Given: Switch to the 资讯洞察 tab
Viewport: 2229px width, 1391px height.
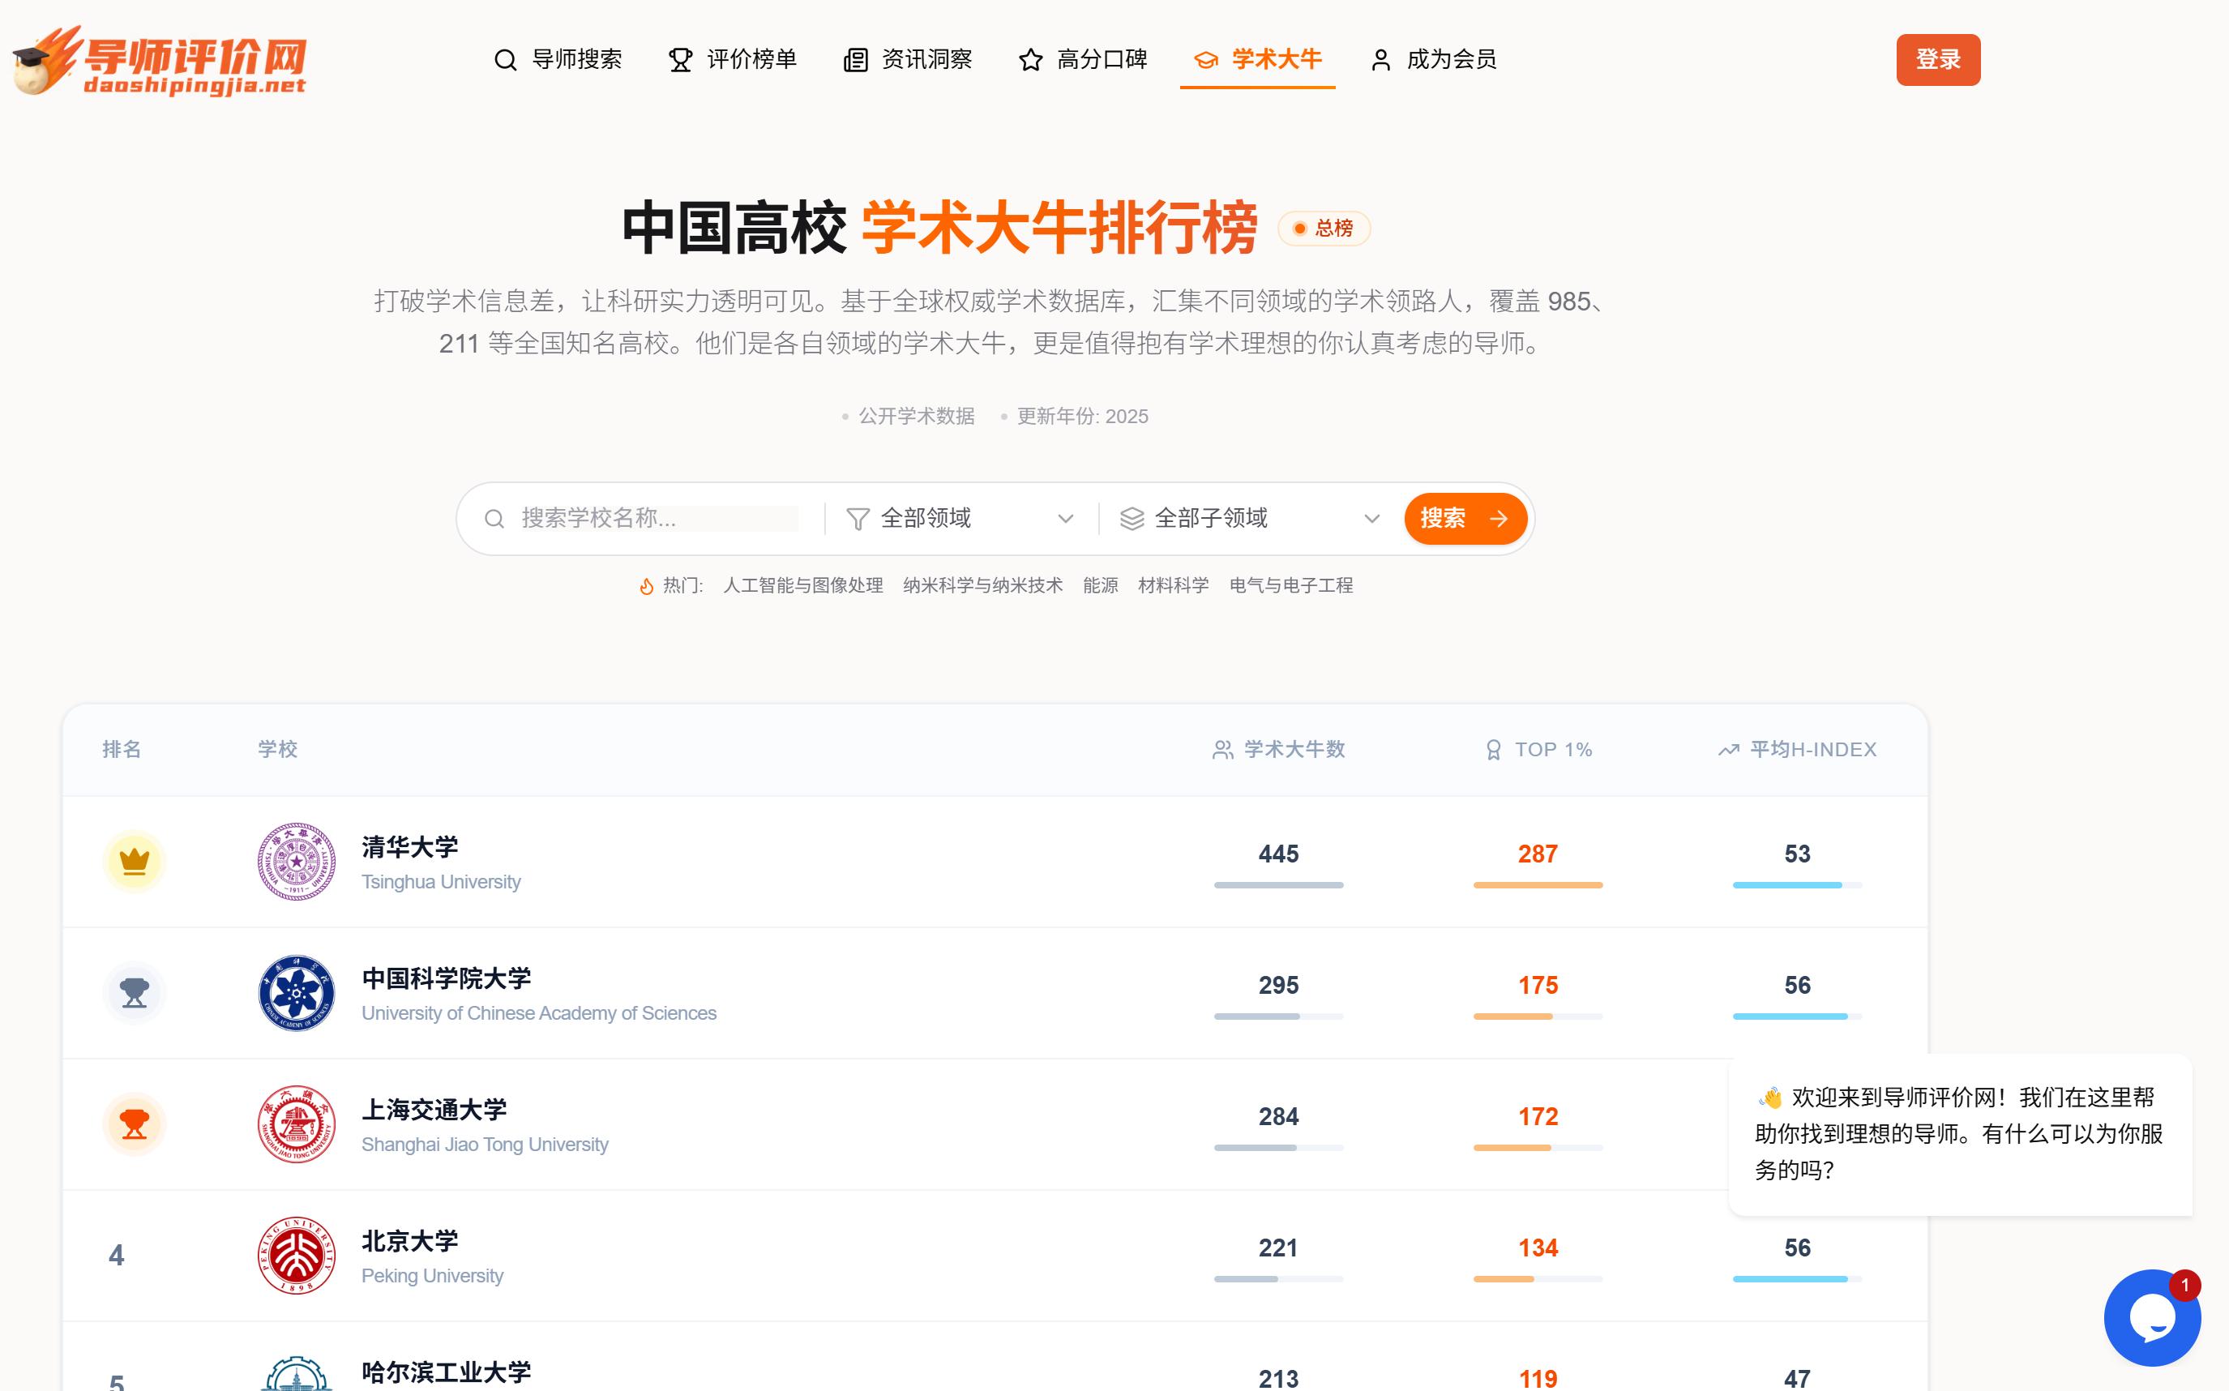Looking at the screenshot, I should [x=908, y=60].
